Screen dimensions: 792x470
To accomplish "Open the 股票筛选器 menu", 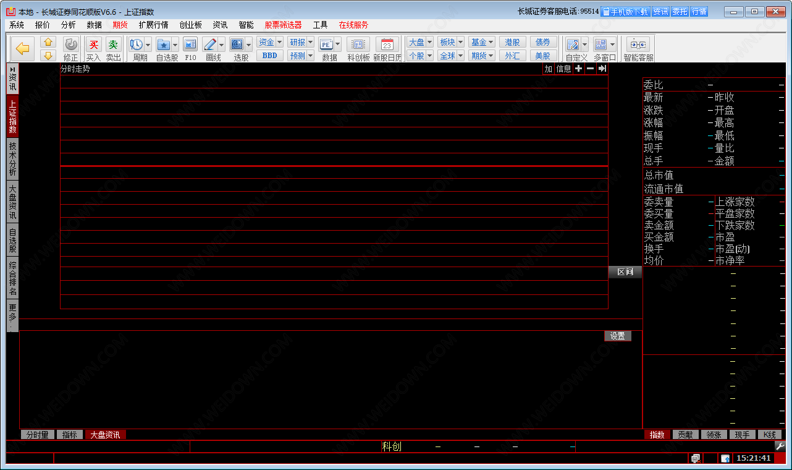I will 284,25.
